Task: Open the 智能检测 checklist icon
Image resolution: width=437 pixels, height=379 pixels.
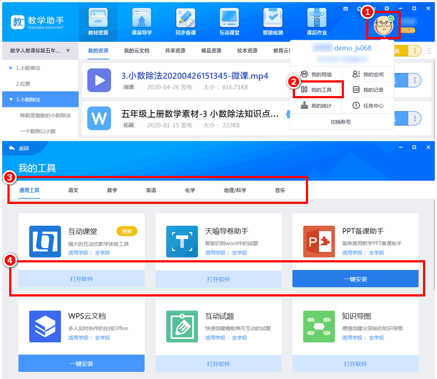Action: coord(273,18)
